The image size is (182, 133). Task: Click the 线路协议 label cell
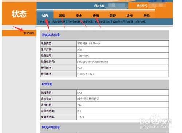tap(58, 93)
